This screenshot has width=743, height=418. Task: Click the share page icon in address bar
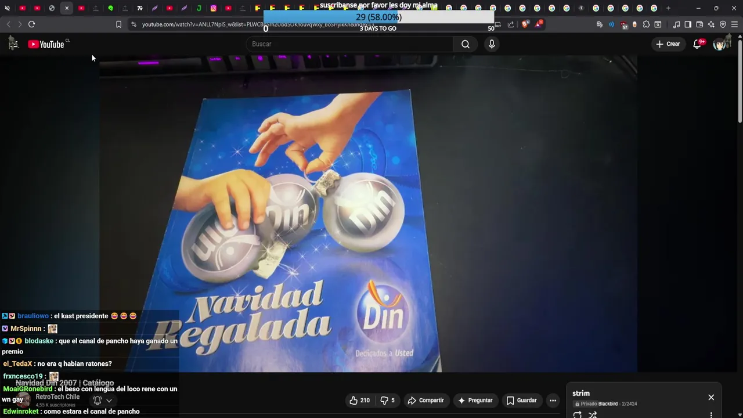(x=511, y=24)
